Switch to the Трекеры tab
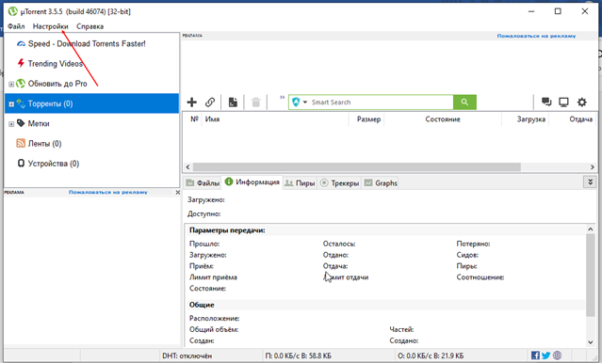This screenshot has width=602, height=363. pos(339,183)
